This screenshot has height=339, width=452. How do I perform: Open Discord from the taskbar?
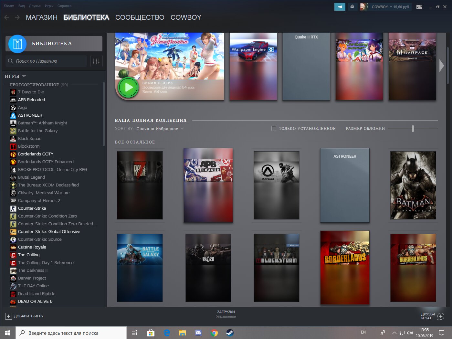click(198, 333)
